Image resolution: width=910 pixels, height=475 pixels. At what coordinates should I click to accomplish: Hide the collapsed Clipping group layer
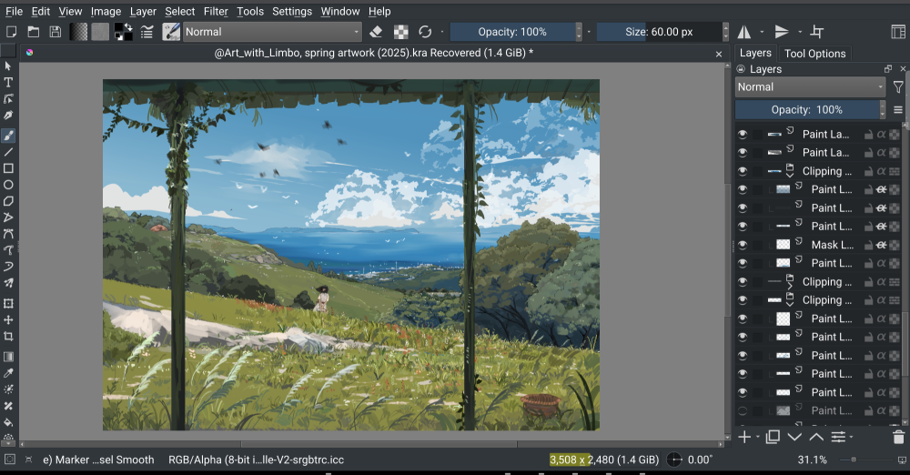click(743, 281)
